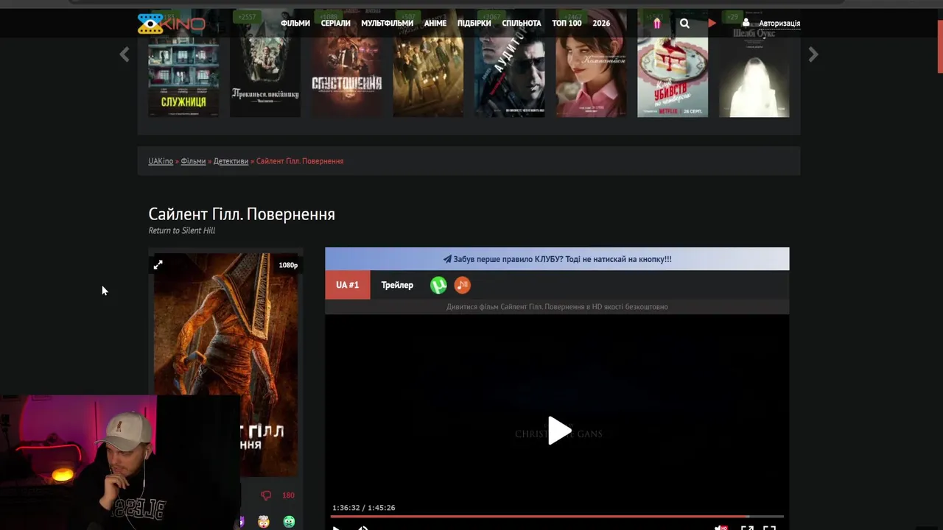Click the +2557 badge on second poster
Image resolution: width=943 pixels, height=530 pixels.
point(246,16)
